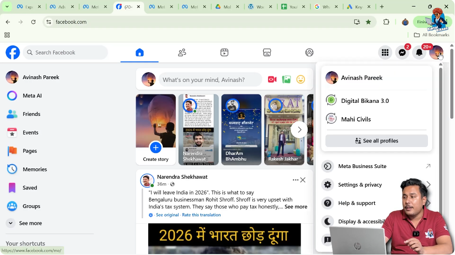
Task: Hide the Narendra Shekhawat post
Action: click(303, 180)
